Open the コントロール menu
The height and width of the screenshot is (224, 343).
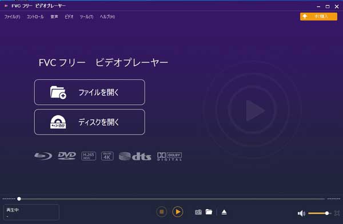[35, 17]
